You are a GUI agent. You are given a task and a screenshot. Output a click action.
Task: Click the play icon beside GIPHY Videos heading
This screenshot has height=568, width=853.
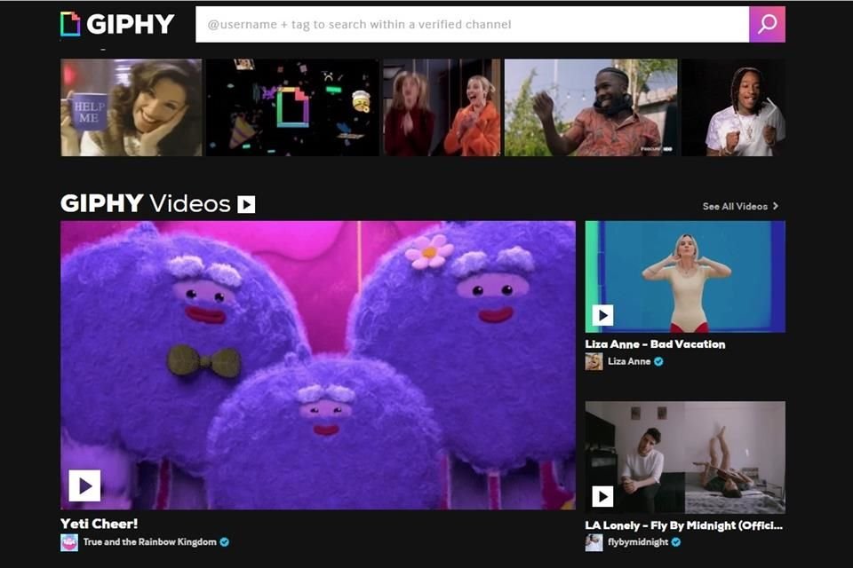pos(247,204)
